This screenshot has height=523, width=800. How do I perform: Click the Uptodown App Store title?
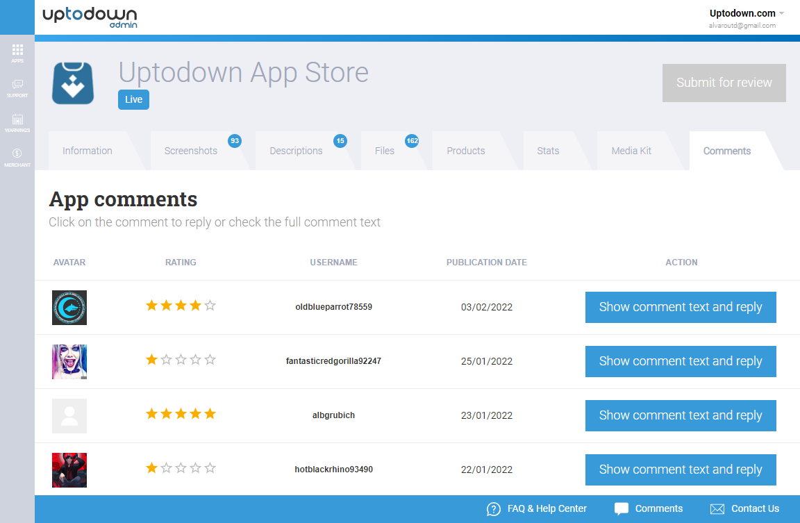243,72
